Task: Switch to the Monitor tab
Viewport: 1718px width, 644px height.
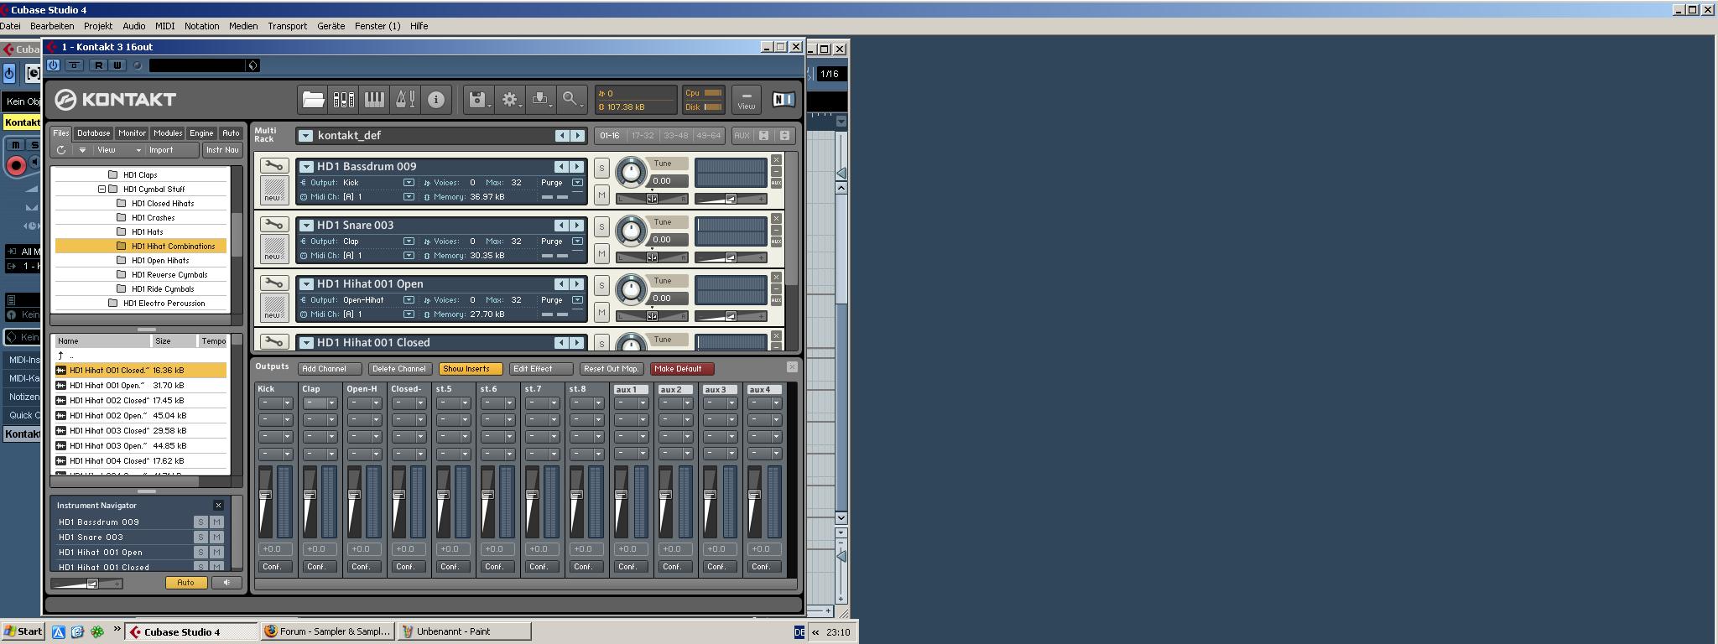Action: (x=132, y=133)
